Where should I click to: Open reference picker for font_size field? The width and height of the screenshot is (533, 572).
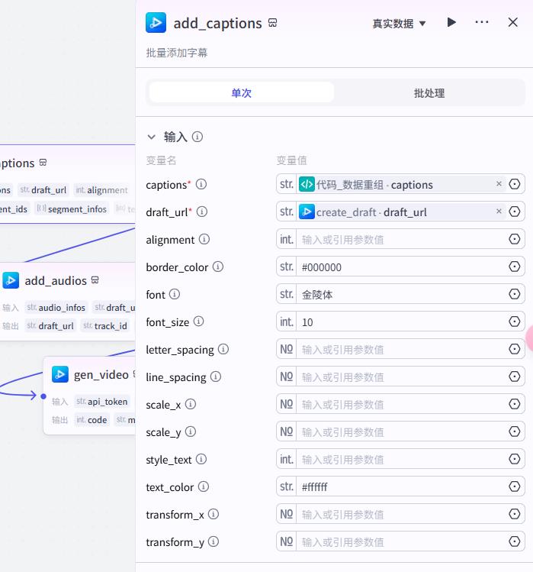pos(515,322)
